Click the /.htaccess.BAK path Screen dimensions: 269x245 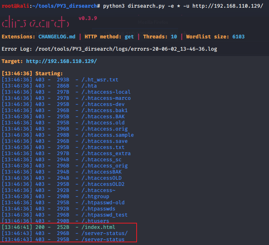(103, 117)
